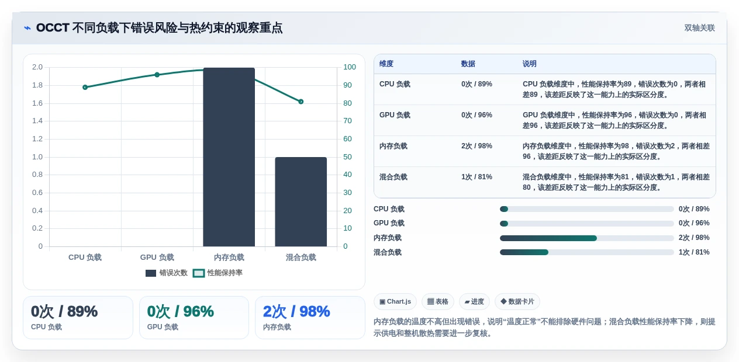Click the 0次 / 89% table cell

click(x=476, y=84)
